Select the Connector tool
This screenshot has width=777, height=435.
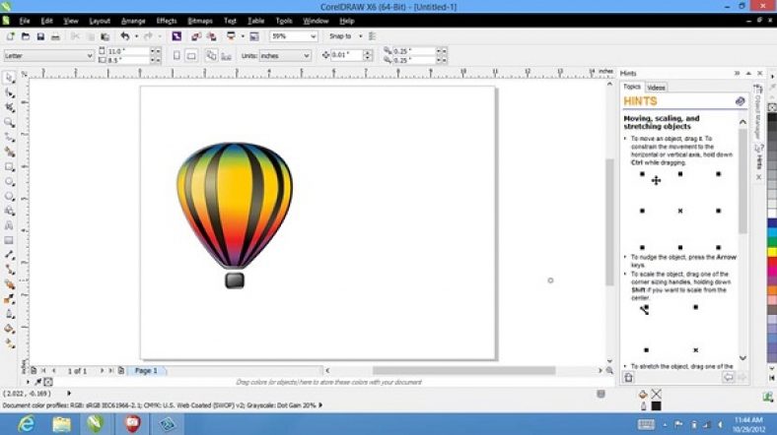pos(9,270)
